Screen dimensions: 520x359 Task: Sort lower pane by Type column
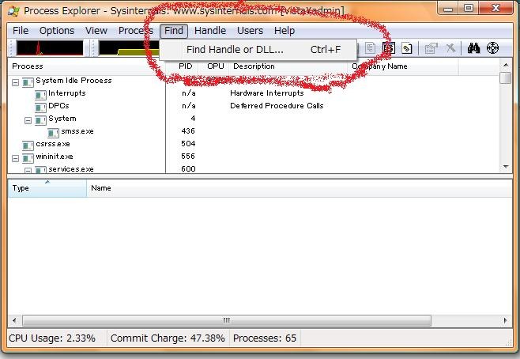click(x=47, y=188)
